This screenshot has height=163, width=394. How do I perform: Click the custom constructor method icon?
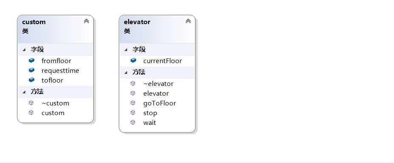[31, 113]
